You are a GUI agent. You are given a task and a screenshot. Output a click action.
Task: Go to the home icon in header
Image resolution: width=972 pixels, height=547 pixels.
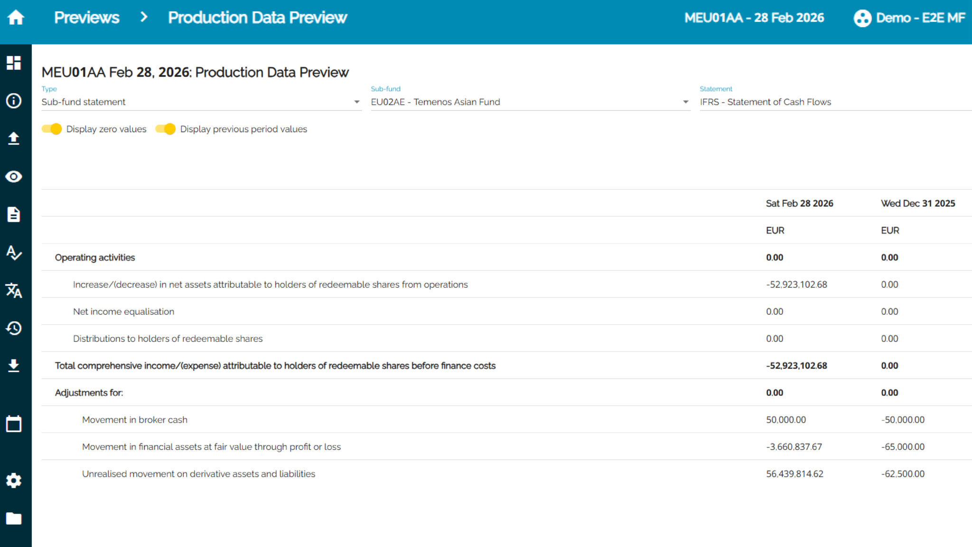point(16,18)
